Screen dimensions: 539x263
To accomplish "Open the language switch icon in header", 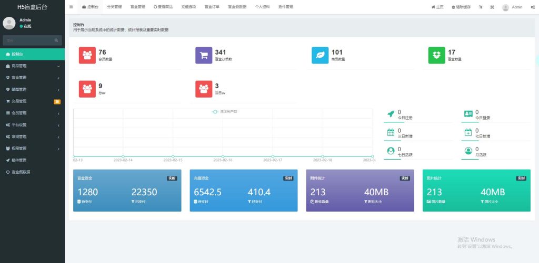I will click(481, 7).
